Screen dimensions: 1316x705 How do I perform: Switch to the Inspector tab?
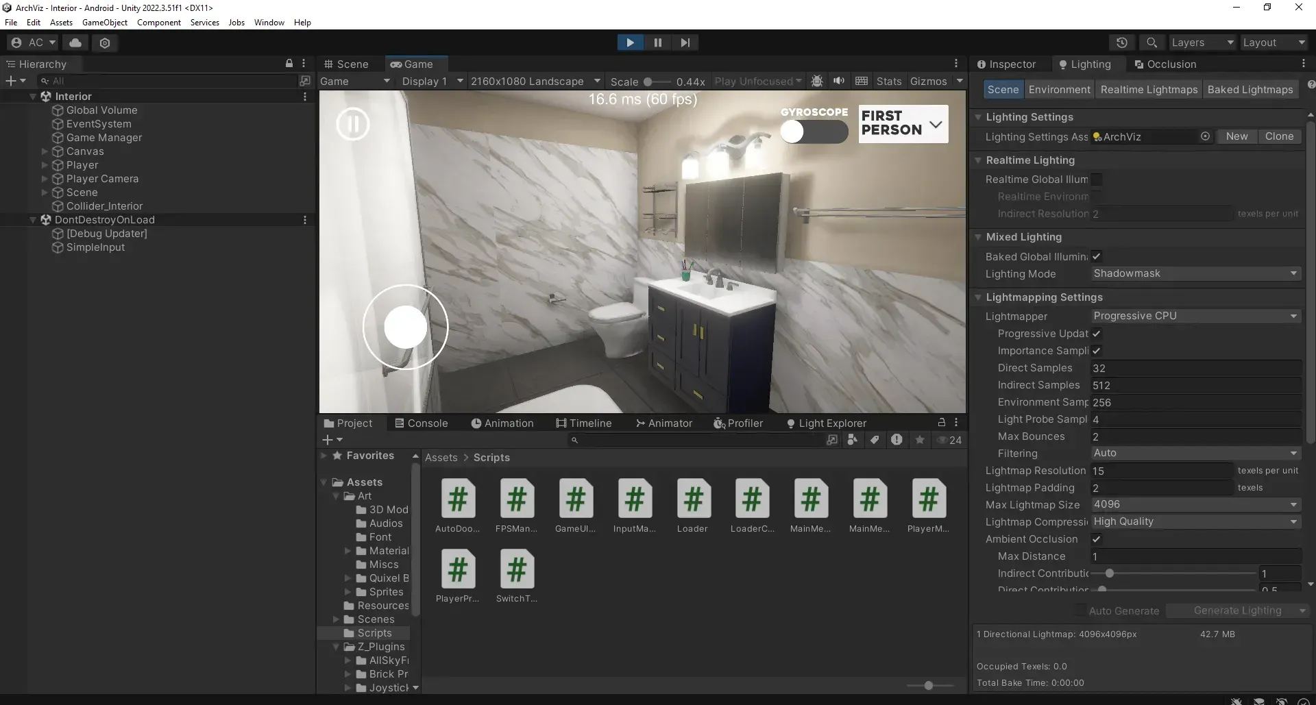click(x=1006, y=64)
